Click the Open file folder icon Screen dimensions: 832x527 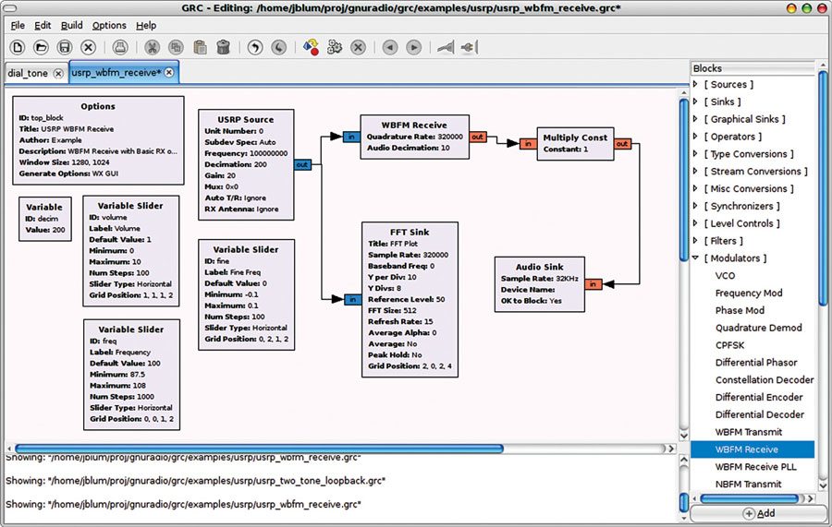42,46
